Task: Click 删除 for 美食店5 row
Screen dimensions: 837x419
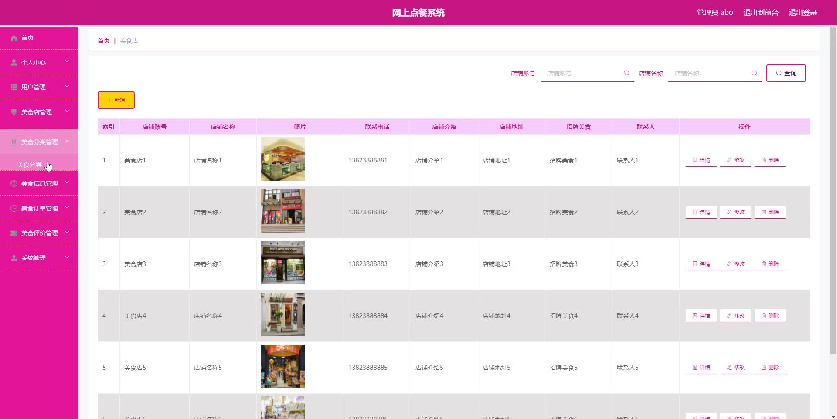Action: [x=770, y=368]
